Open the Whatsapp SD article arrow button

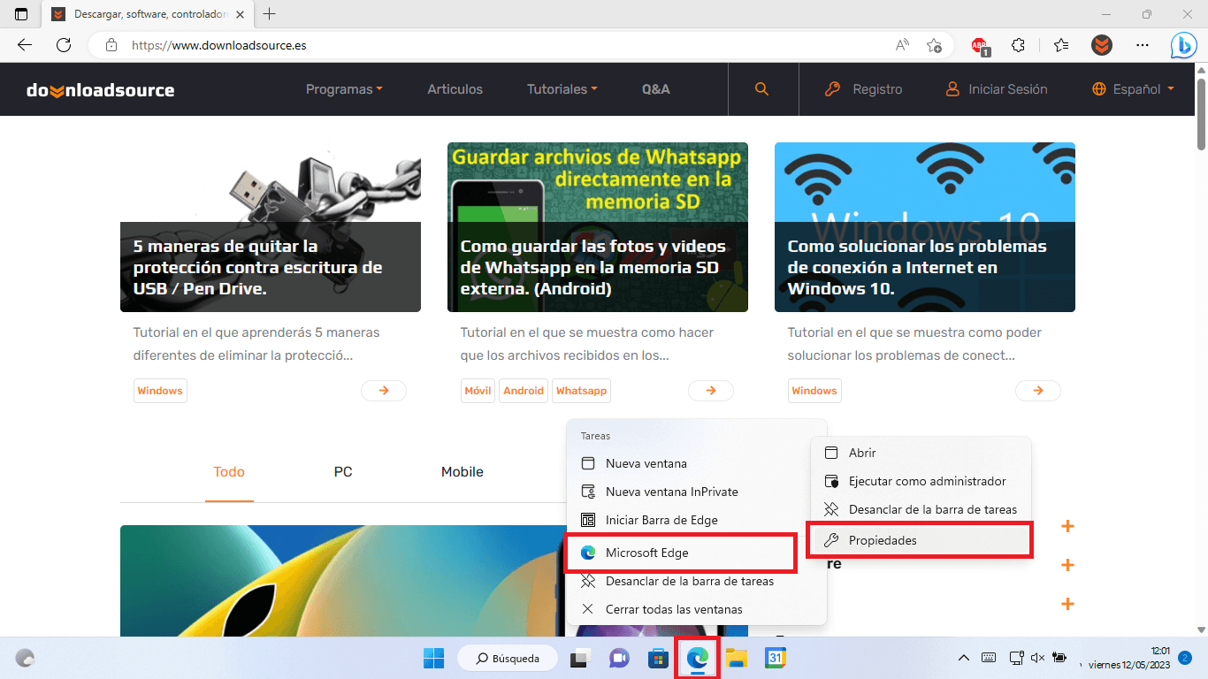tap(711, 391)
